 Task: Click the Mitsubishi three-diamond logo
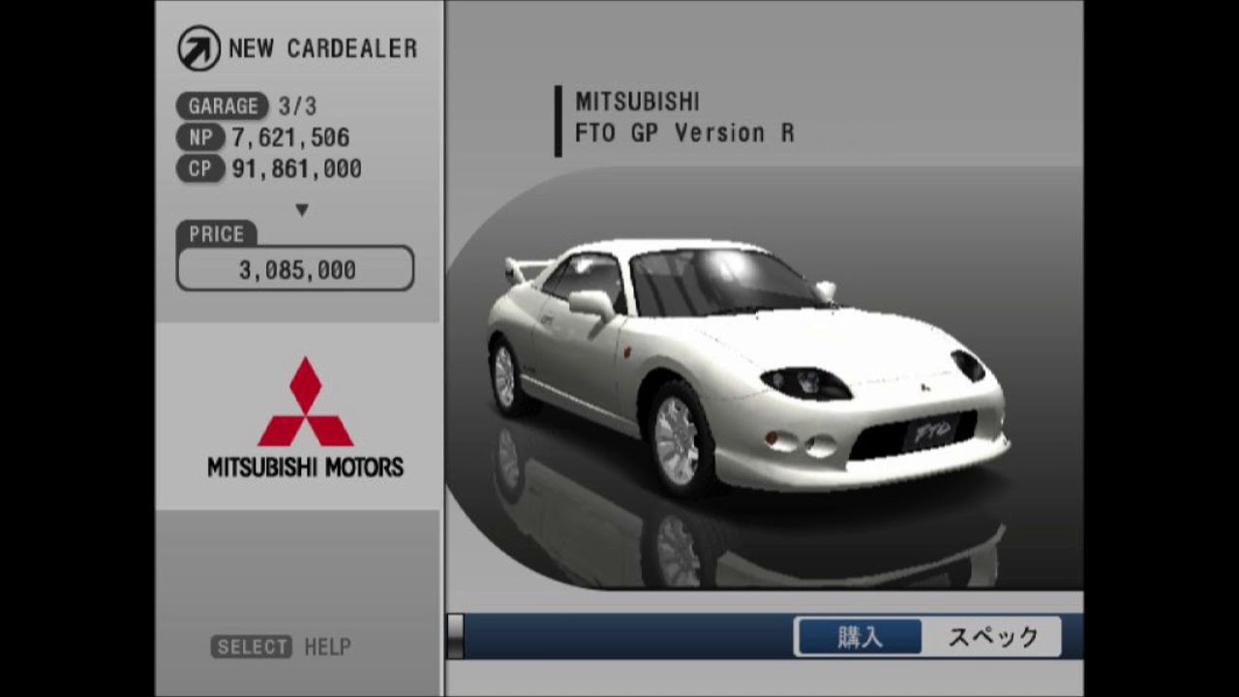click(x=305, y=402)
